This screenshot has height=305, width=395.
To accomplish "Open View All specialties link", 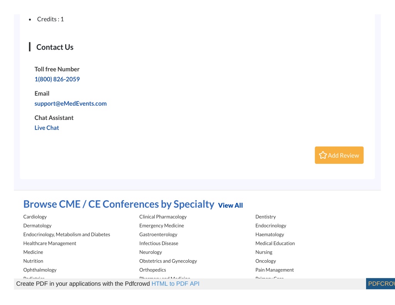I will coord(230,205).
